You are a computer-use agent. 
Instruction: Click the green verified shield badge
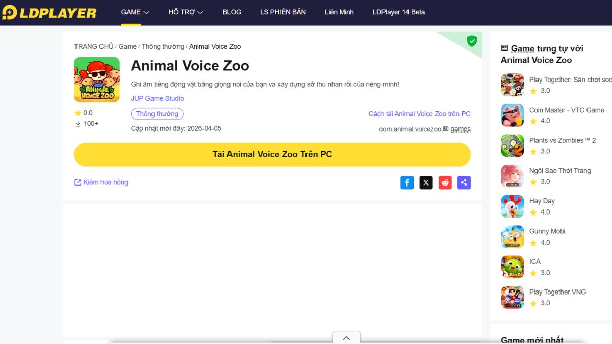tap(472, 41)
